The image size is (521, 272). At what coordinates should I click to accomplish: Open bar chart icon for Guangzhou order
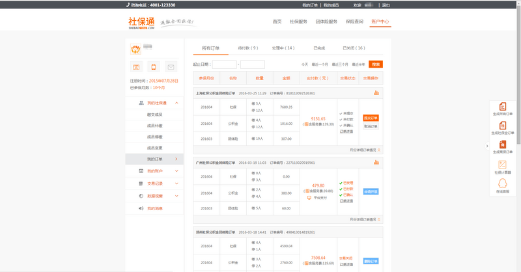pyautogui.click(x=376, y=163)
